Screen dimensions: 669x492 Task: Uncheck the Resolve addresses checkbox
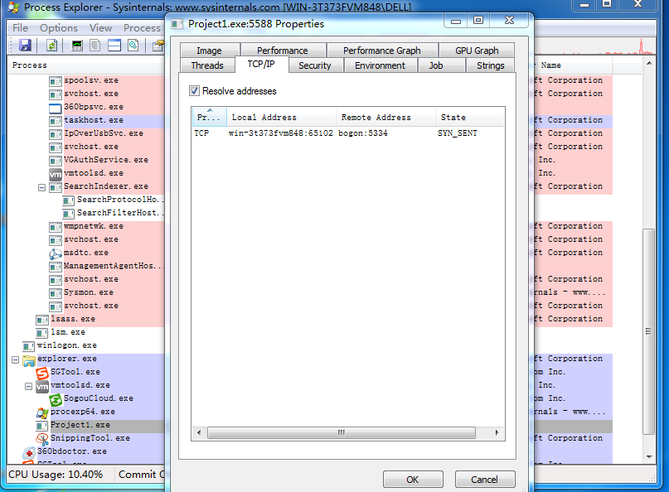tap(194, 91)
